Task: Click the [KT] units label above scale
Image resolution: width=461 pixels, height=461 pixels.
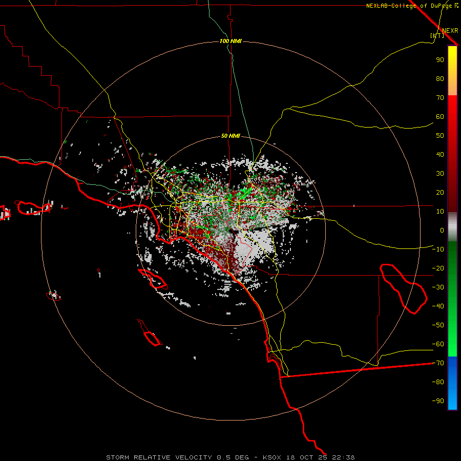Action: [437, 35]
